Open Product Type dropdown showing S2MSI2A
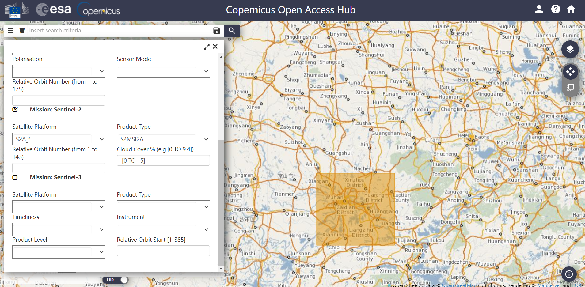The height and width of the screenshot is (287, 585). 163,139
